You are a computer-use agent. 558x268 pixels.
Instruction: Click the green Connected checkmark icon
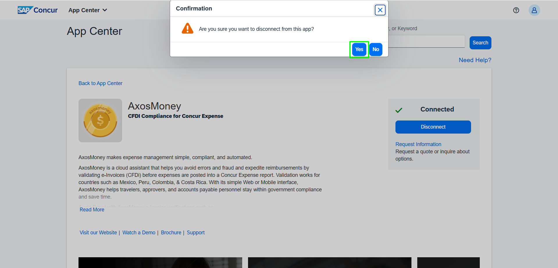(x=399, y=110)
